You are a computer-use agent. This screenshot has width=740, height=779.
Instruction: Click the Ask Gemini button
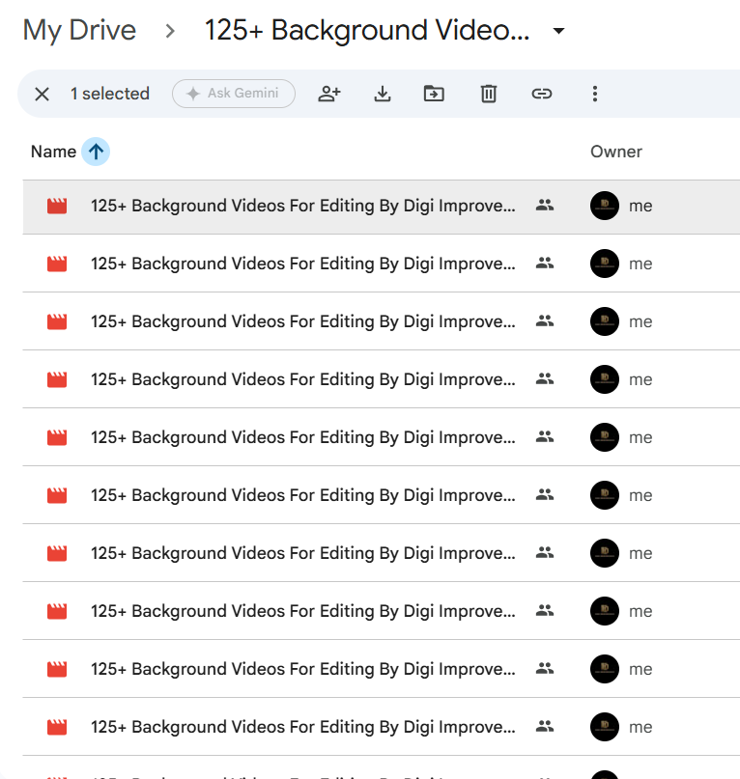234,94
